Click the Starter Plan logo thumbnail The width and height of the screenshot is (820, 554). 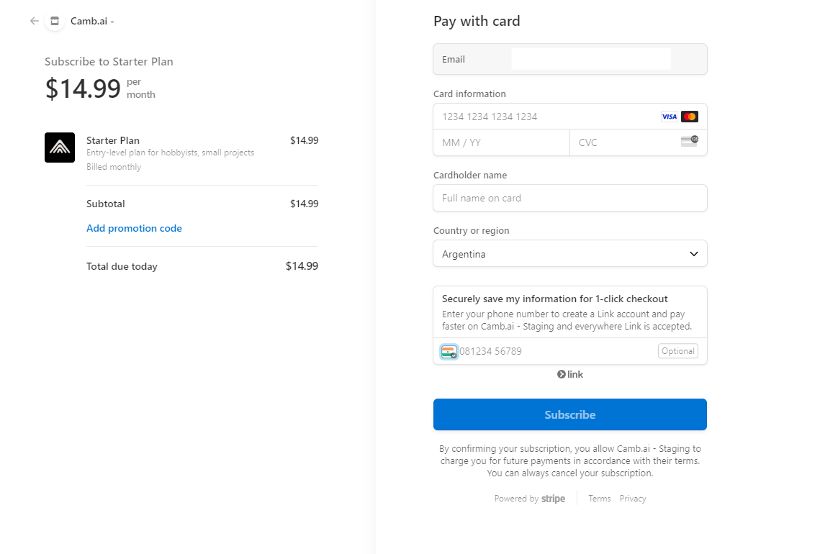pos(60,147)
